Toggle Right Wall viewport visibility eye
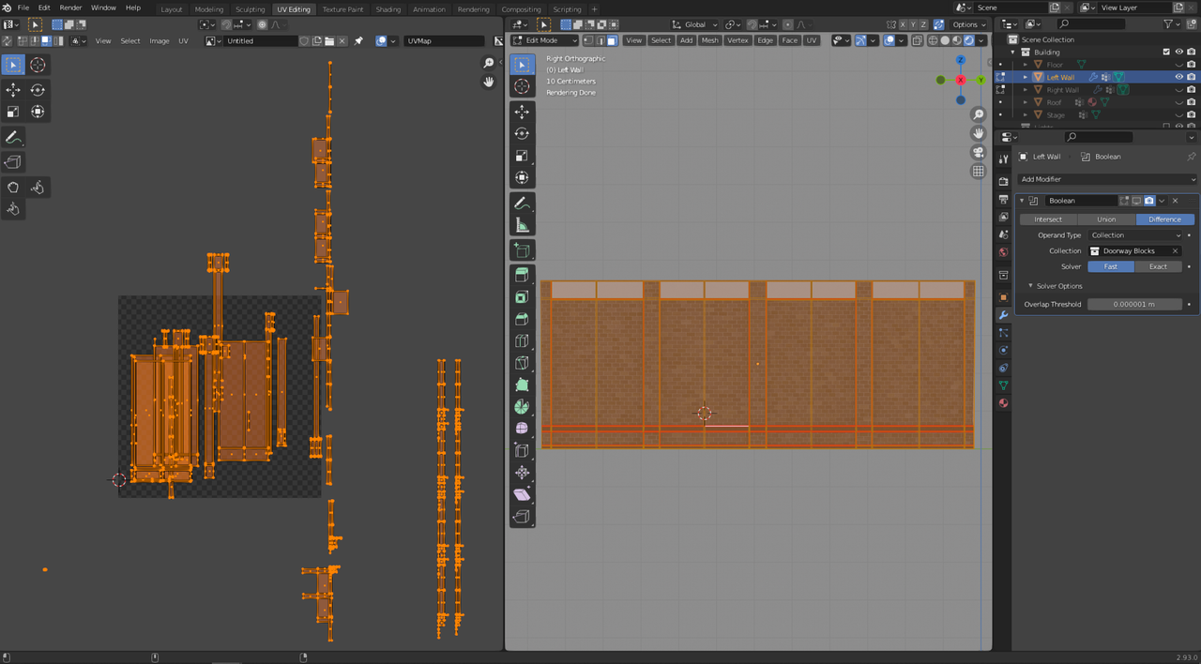Screen dimensions: 1201x664 click(x=1179, y=90)
